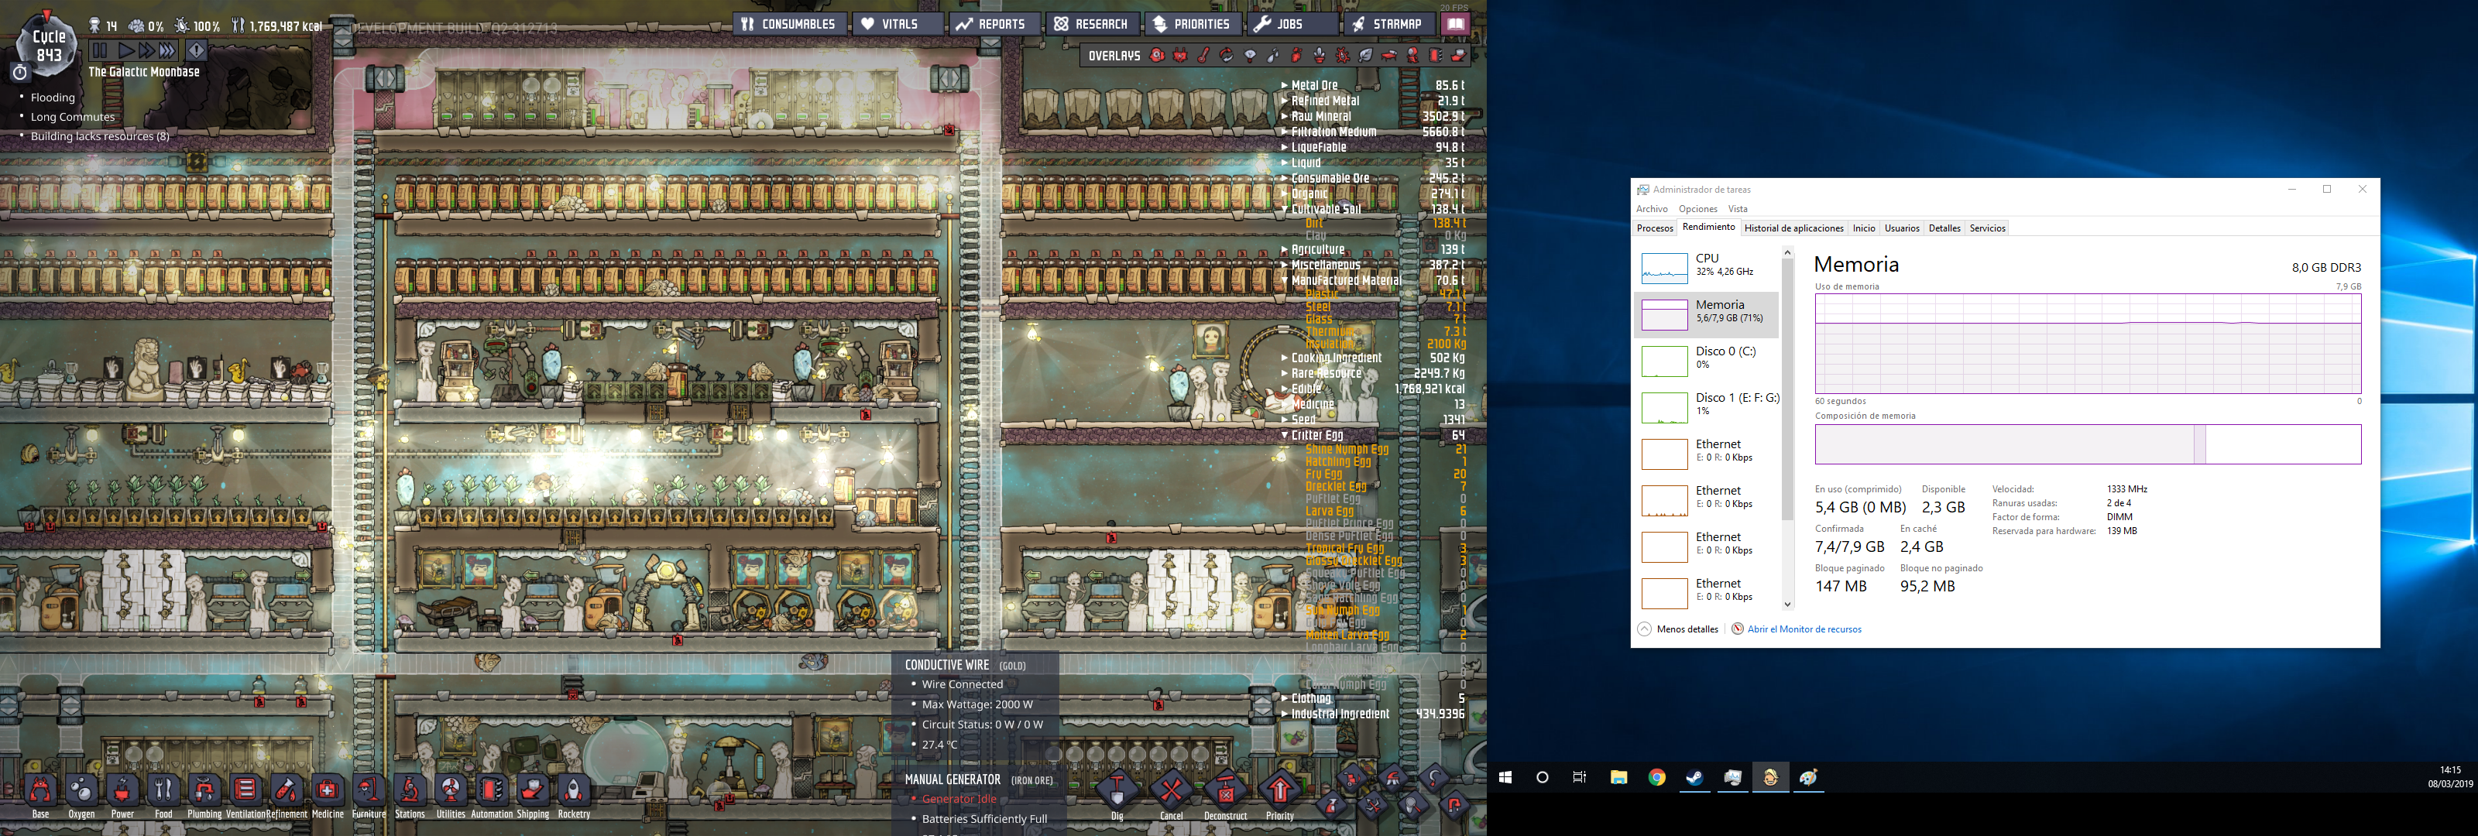Switch to the Procesos tab
Image resolution: width=2478 pixels, height=836 pixels.
click(1655, 228)
